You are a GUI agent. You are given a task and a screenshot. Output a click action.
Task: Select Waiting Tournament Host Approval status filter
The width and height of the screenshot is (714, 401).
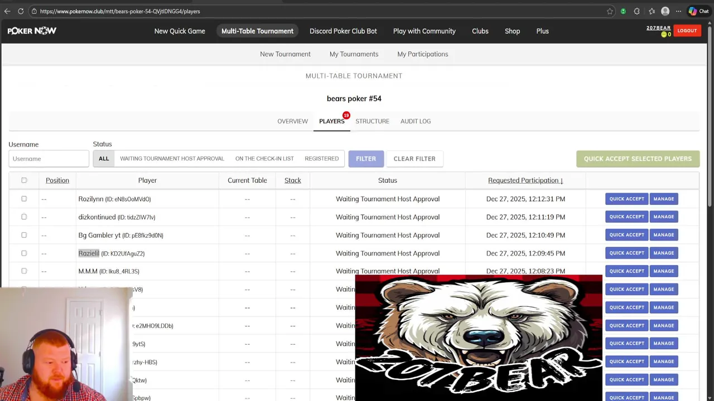pos(172,159)
